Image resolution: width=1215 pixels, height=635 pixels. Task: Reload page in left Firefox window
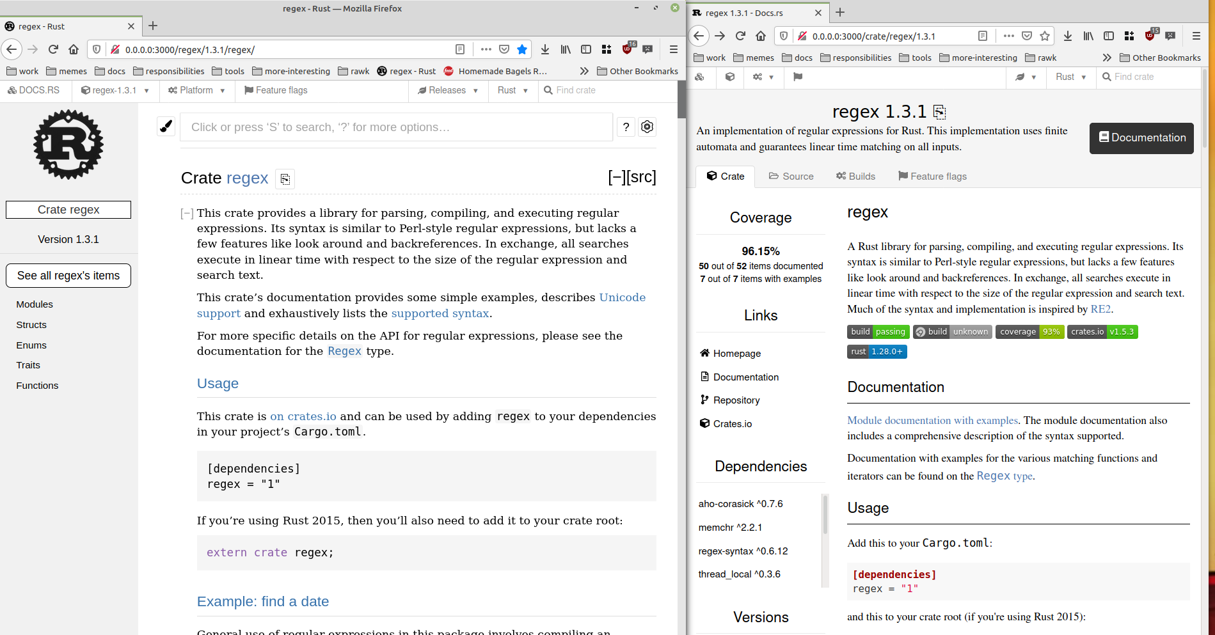pyautogui.click(x=53, y=49)
